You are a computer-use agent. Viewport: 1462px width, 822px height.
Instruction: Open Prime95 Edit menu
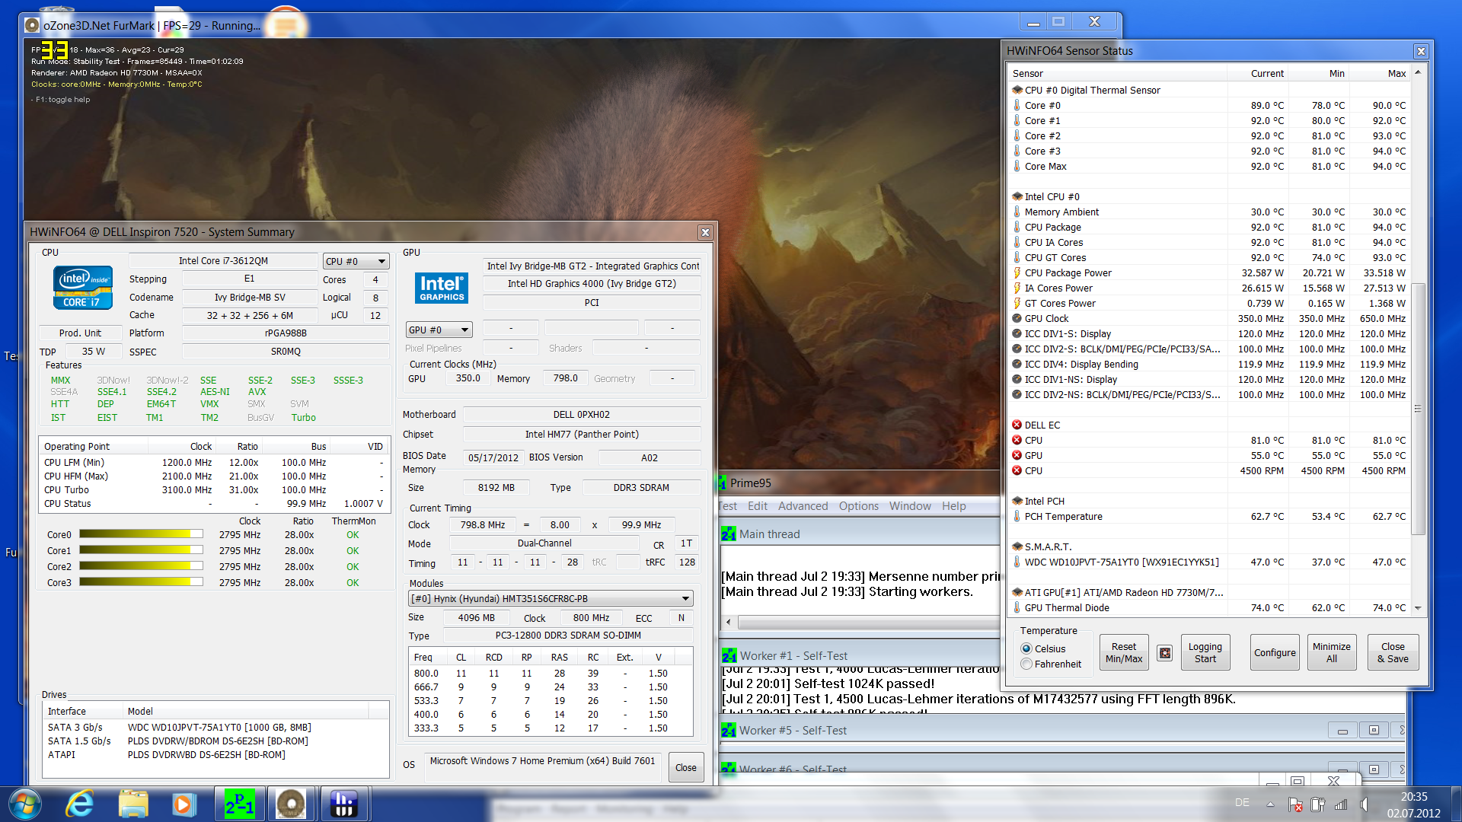757,505
